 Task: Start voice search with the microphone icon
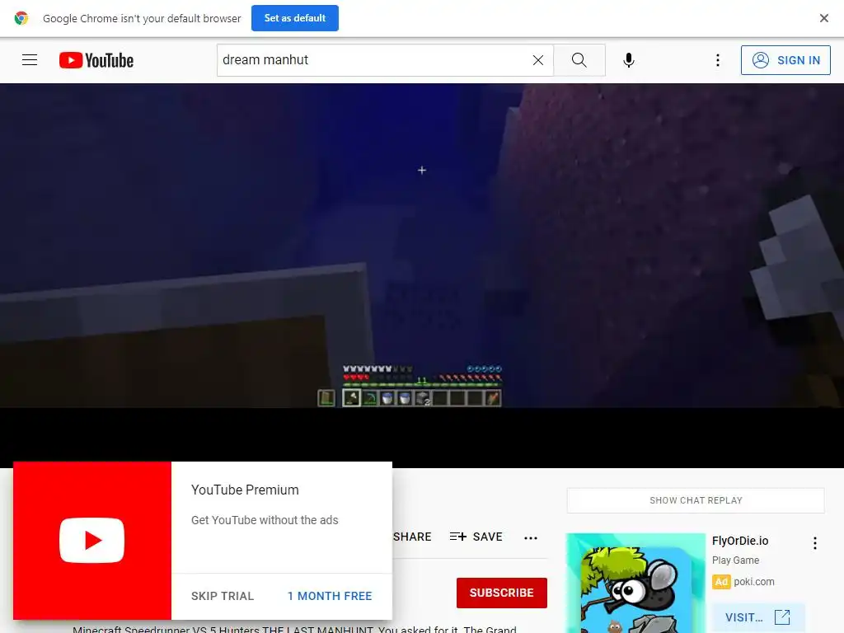click(x=628, y=60)
